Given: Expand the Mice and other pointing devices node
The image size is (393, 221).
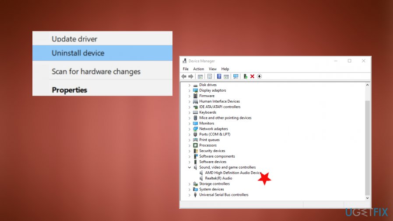Looking at the screenshot, I should (x=189, y=118).
